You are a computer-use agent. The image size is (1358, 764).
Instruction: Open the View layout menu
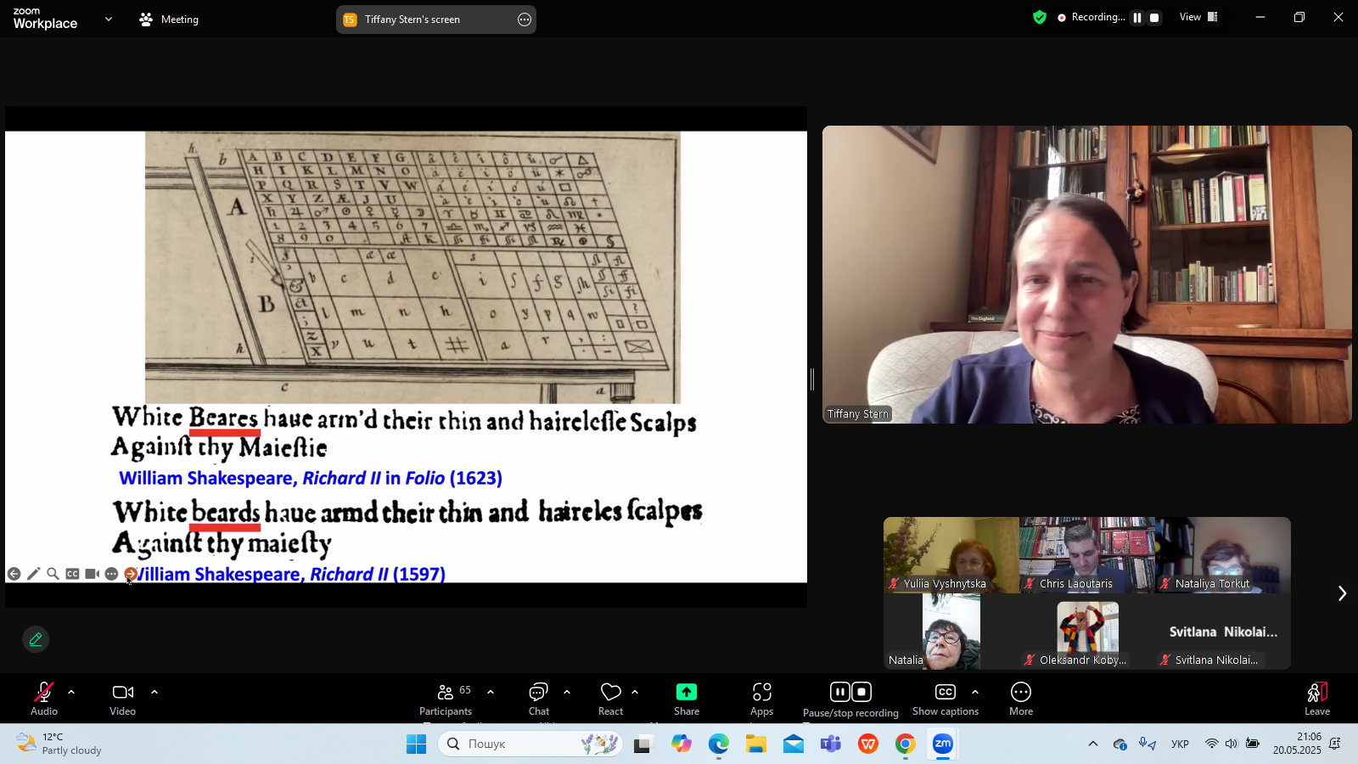tap(1198, 17)
